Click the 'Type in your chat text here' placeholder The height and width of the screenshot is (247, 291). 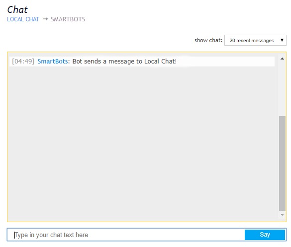click(51, 235)
